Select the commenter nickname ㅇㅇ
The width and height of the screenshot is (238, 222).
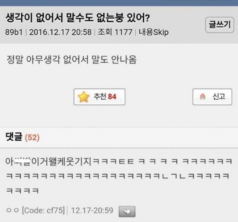tap(13, 210)
